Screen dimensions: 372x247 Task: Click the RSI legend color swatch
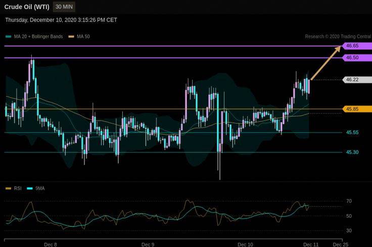[x=8, y=189]
